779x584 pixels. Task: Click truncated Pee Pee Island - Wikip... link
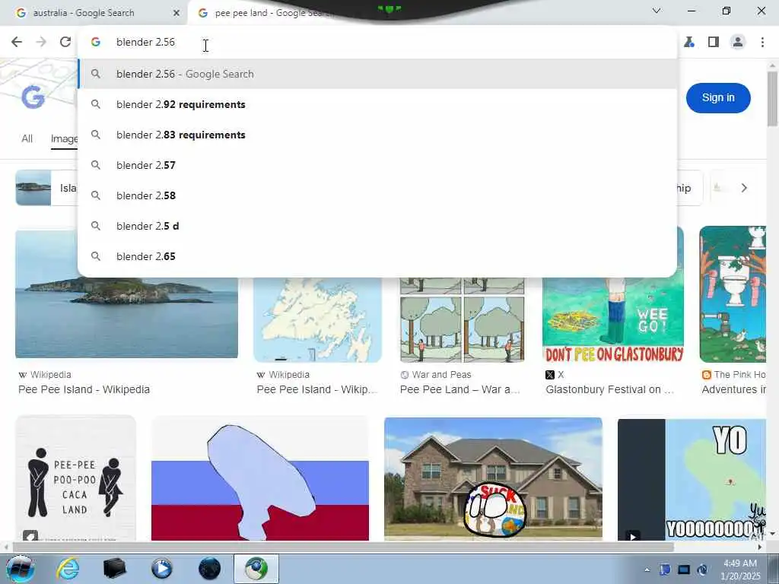click(317, 390)
